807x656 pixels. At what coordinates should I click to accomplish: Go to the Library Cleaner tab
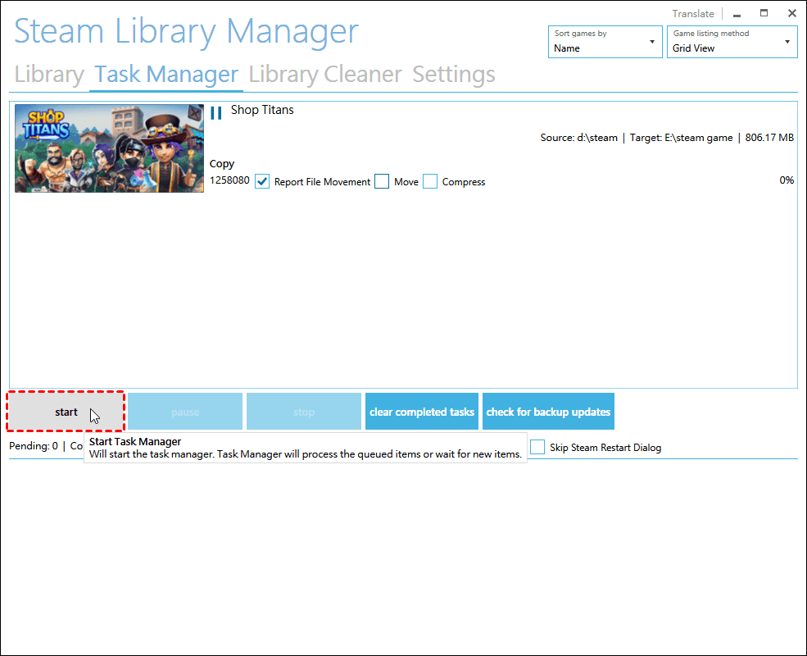click(325, 75)
